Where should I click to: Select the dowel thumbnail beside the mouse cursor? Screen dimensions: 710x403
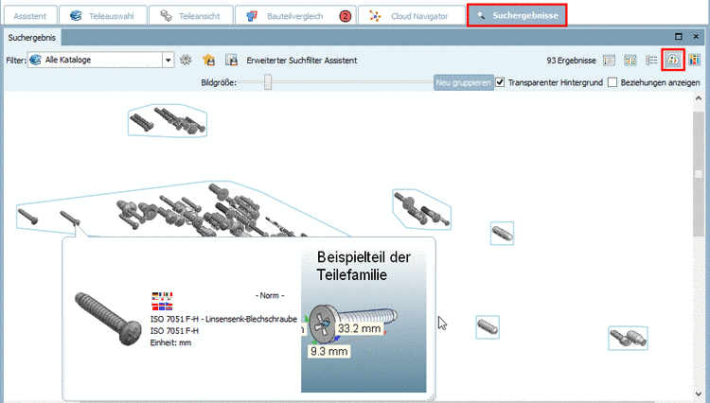tap(488, 327)
